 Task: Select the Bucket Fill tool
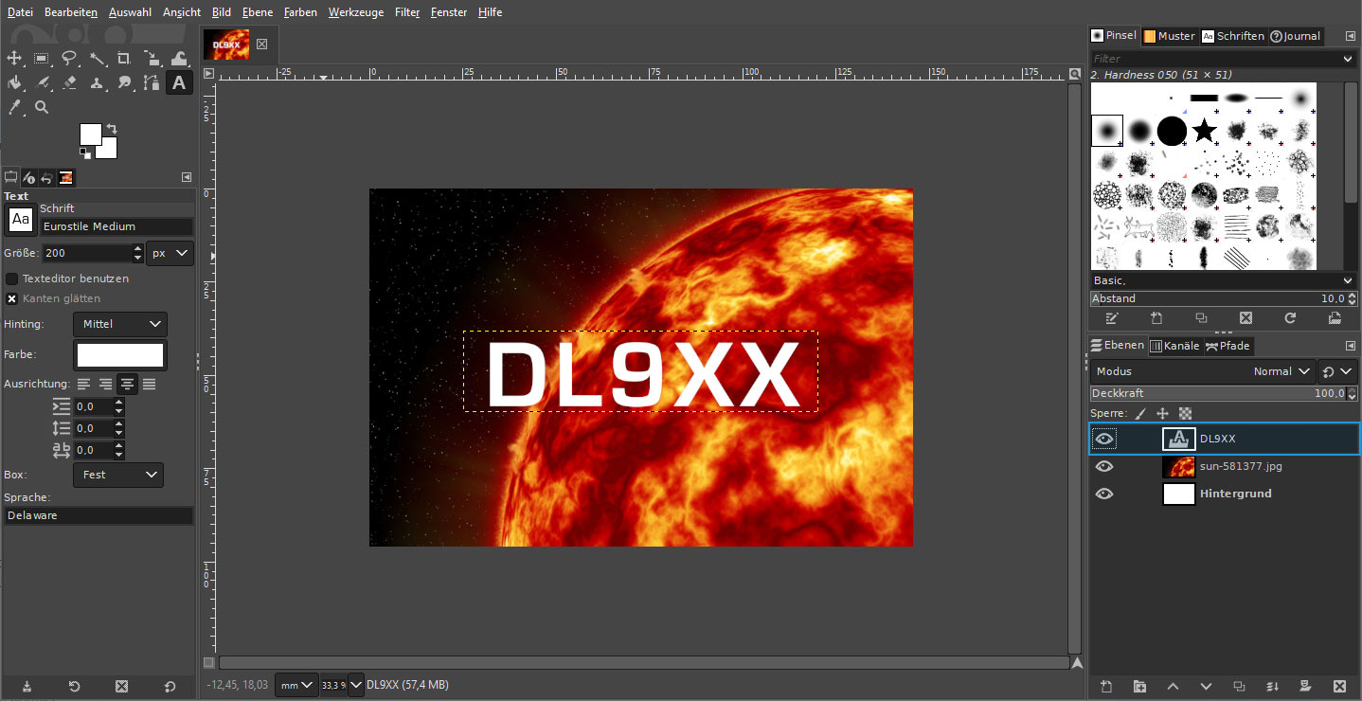tap(14, 82)
